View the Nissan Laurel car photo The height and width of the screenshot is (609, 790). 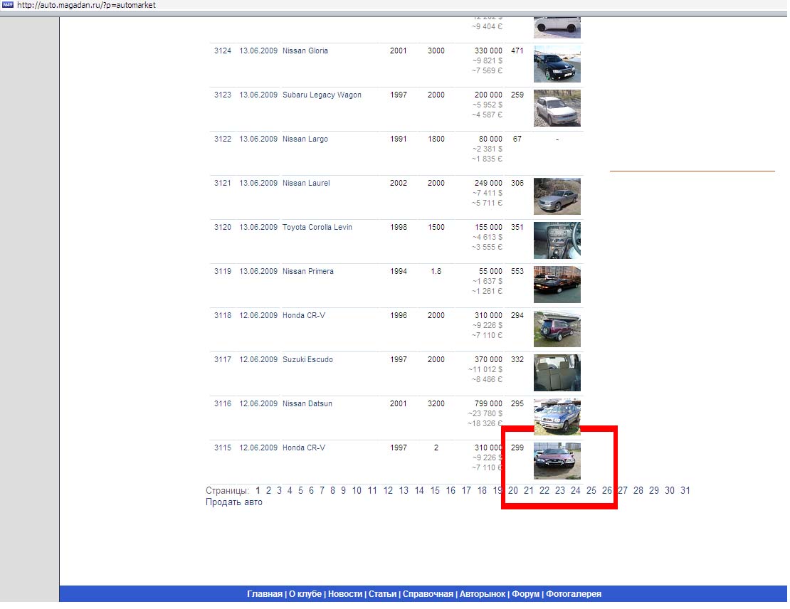pos(557,196)
